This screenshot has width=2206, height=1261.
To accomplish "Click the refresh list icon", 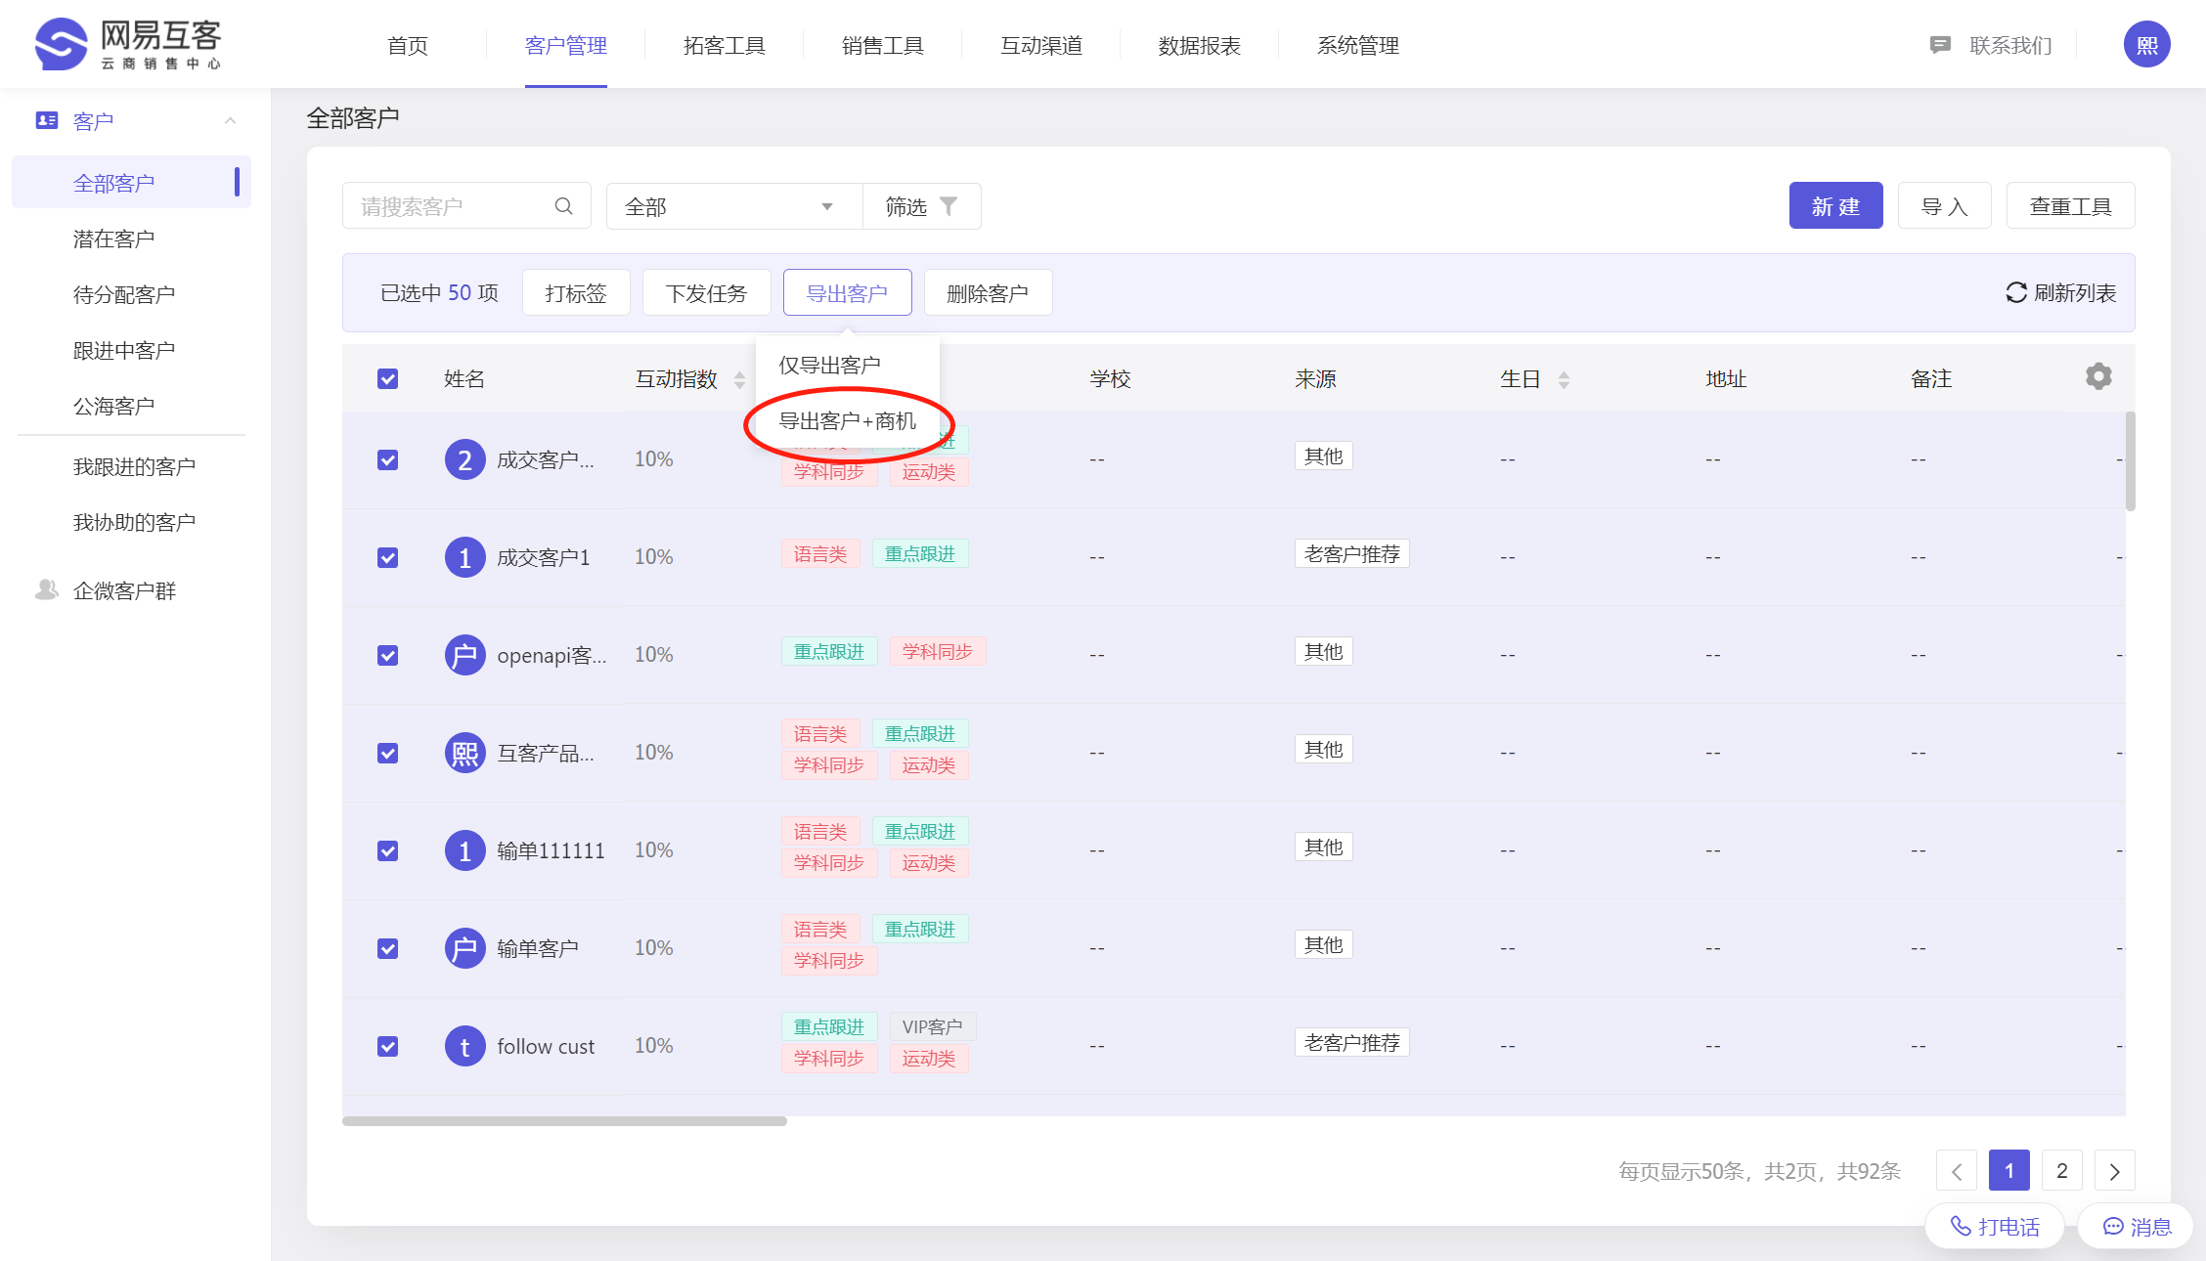I will click(2016, 292).
